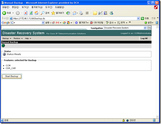Click the green circle start backup icon

point(3,46)
